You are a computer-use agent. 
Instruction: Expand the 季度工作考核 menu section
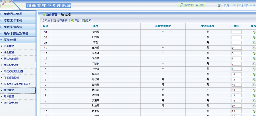18,20
